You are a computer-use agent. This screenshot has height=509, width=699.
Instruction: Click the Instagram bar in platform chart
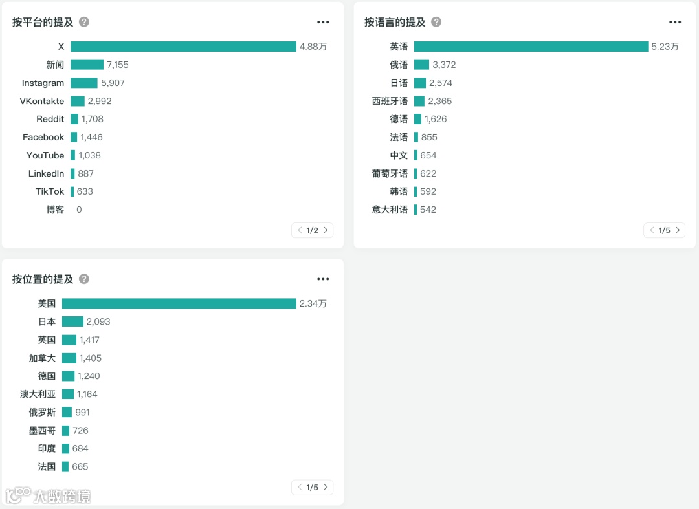click(x=83, y=83)
